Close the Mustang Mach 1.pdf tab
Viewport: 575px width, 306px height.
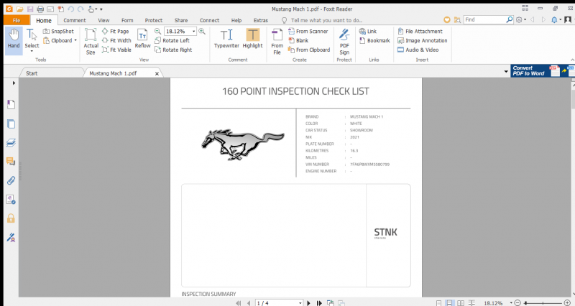[157, 74]
